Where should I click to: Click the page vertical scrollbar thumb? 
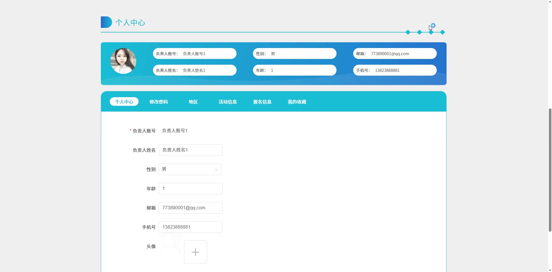pyautogui.click(x=550, y=170)
